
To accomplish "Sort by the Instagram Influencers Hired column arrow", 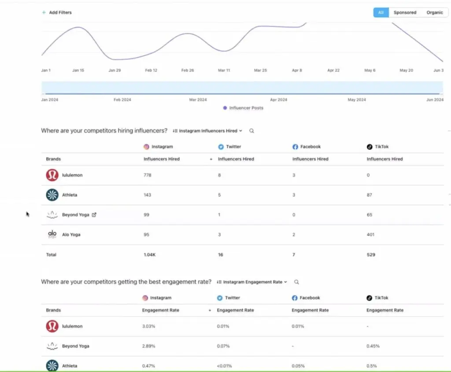I will (x=211, y=159).
